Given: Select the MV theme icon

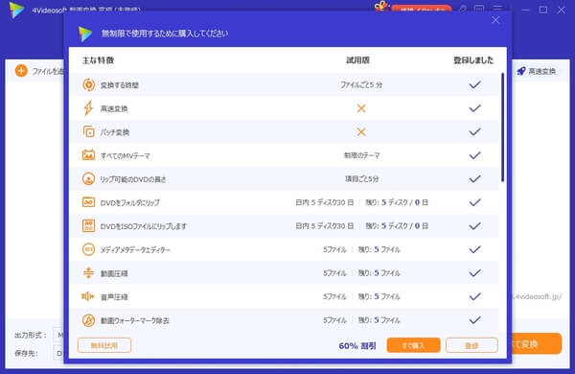Looking at the screenshot, I should tap(88, 155).
